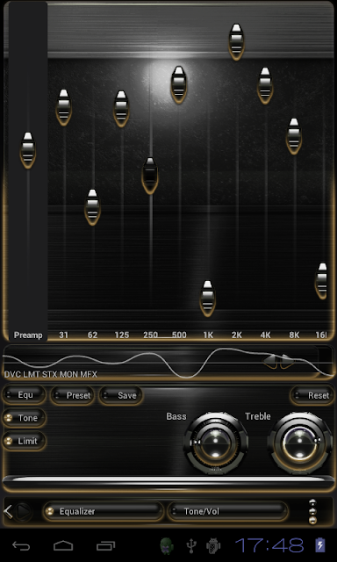
Task: Click the right arrow on frequency response strip
Action: pyautogui.click(x=286, y=361)
